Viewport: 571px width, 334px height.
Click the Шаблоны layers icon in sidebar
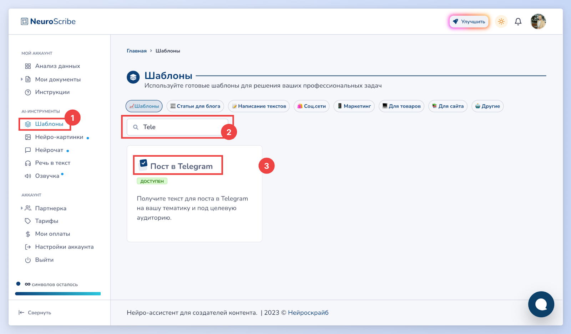click(28, 124)
